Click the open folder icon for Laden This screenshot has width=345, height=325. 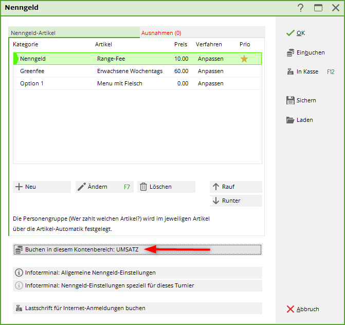[290, 120]
